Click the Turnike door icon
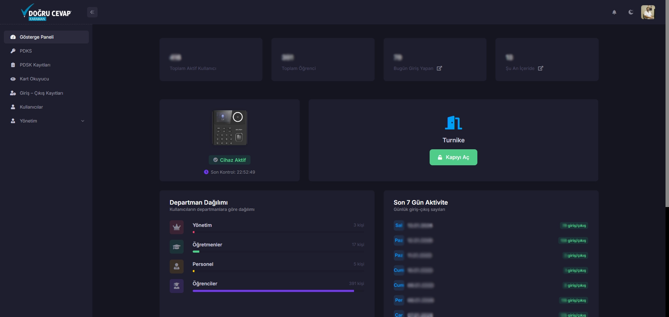The width and height of the screenshot is (669, 317). click(x=453, y=123)
